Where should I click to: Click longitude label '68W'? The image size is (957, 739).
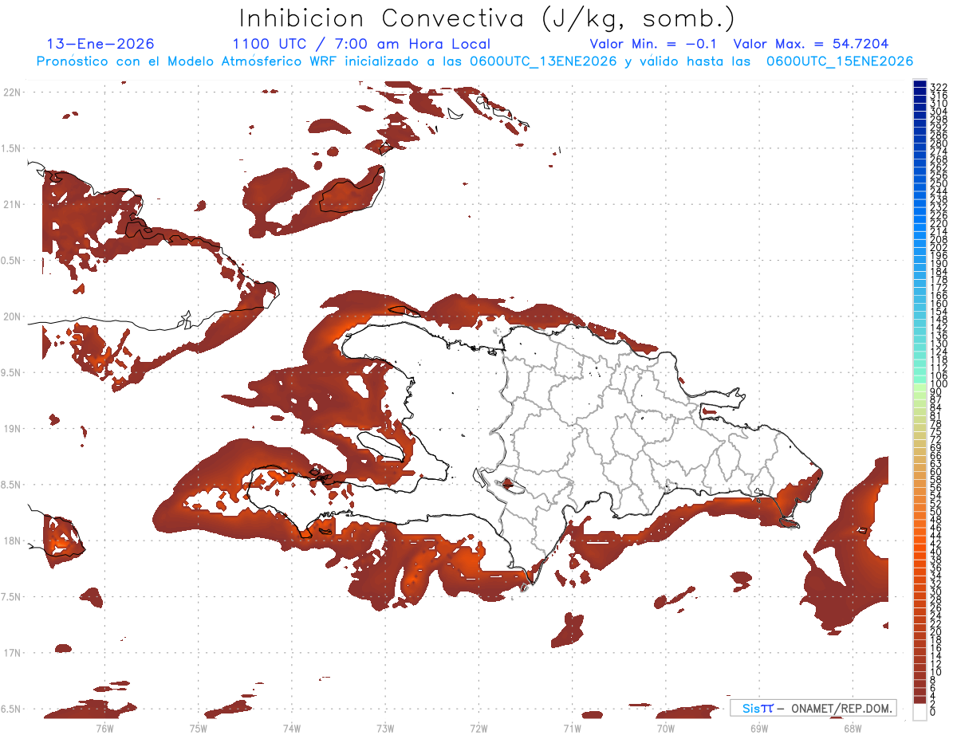click(x=852, y=729)
